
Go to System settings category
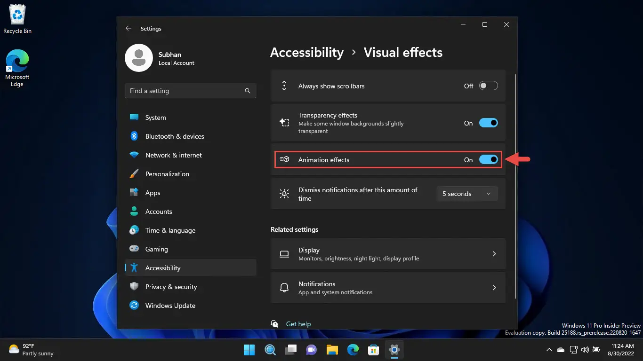191,118
